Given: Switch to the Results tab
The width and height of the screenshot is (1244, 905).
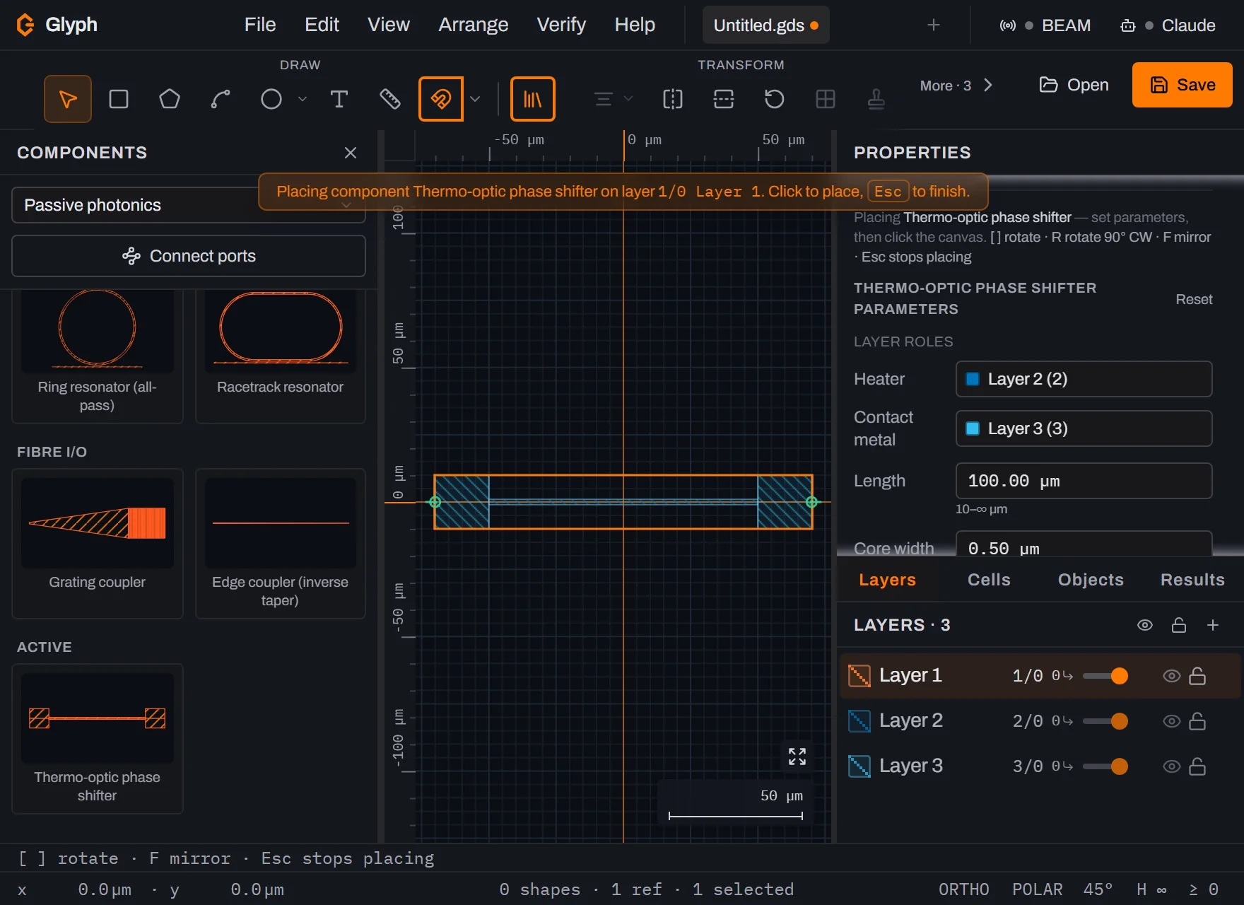Looking at the screenshot, I should (x=1192, y=580).
